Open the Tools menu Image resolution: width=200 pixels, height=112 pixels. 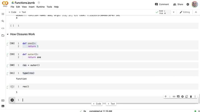click(x=49, y=7)
